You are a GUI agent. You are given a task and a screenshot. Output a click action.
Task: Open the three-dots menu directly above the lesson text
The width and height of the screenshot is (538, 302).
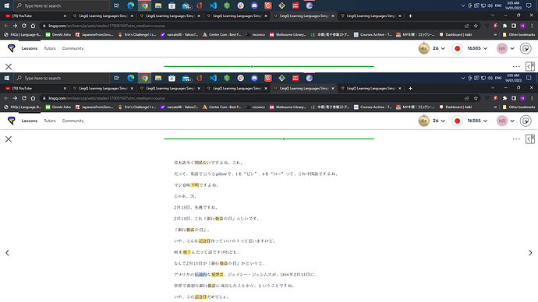516,139
